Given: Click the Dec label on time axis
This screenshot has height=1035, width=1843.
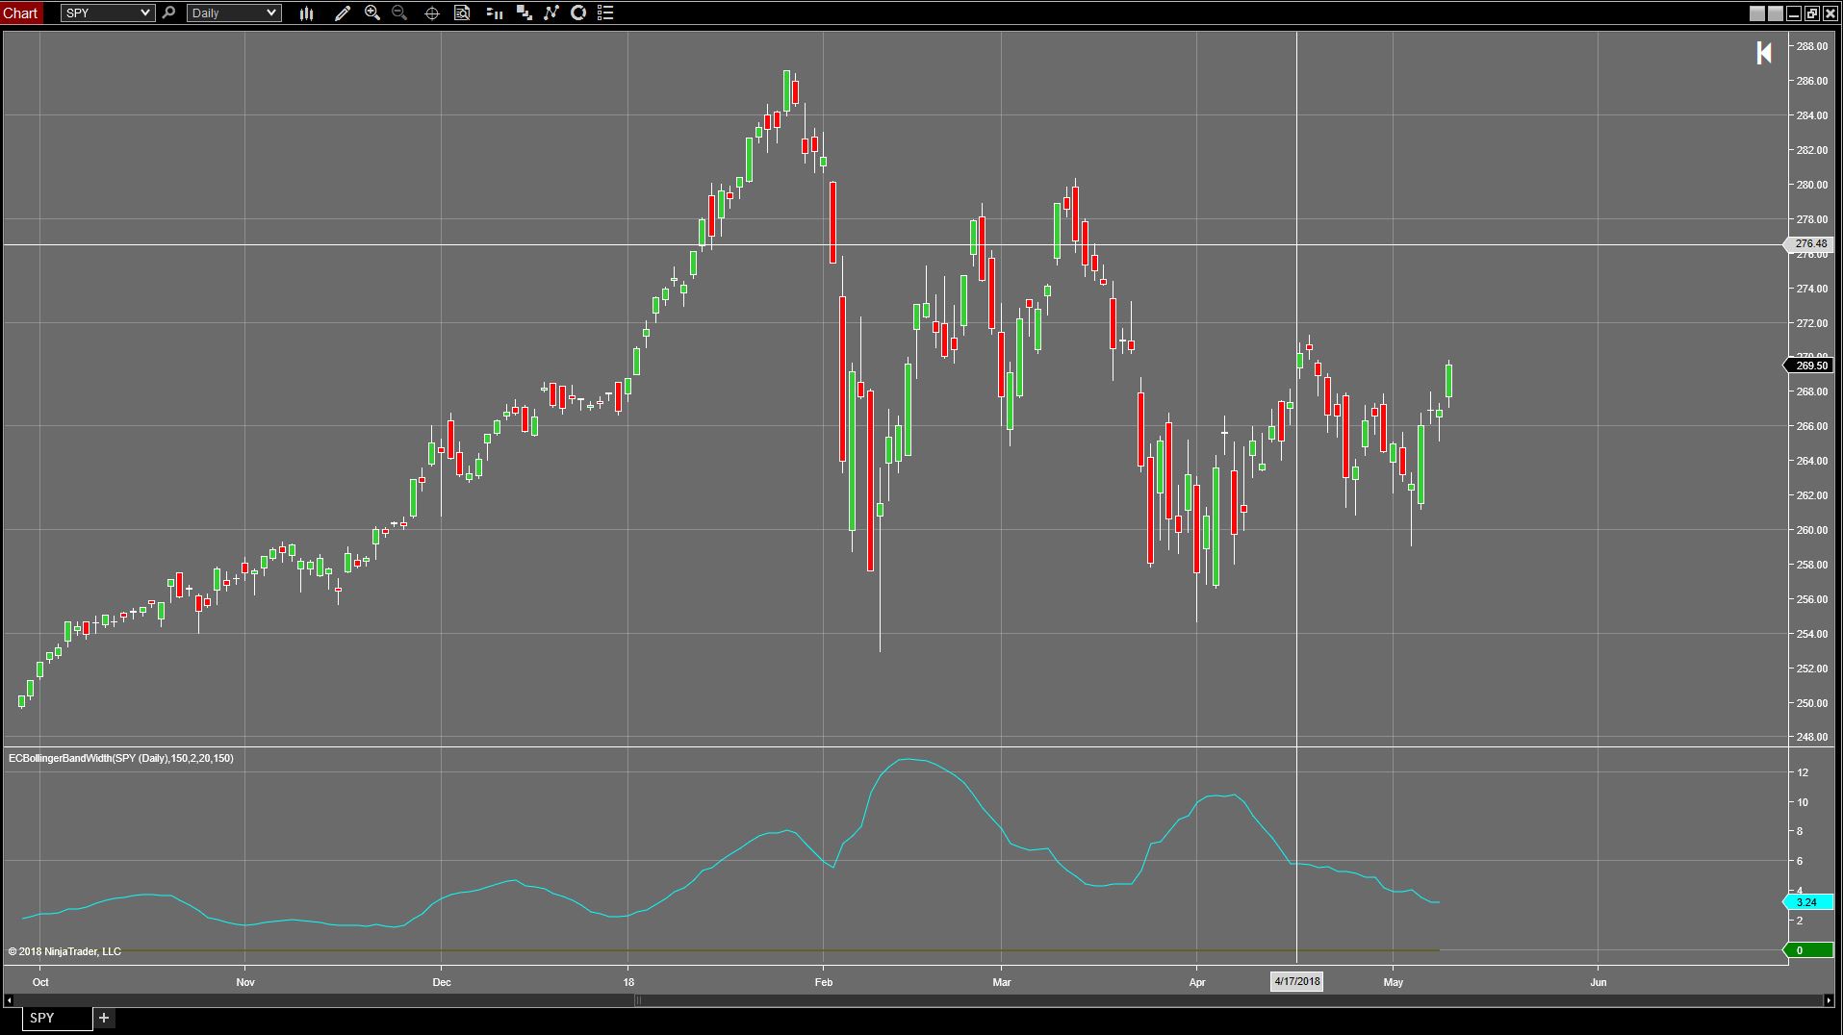Looking at the screenshot, I should click(441, 982).
